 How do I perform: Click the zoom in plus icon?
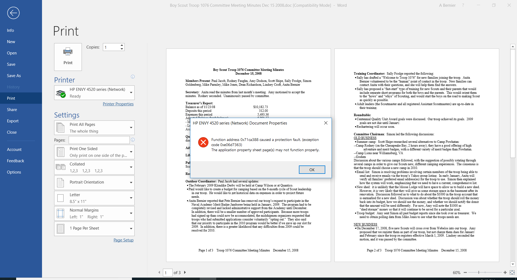505,273
